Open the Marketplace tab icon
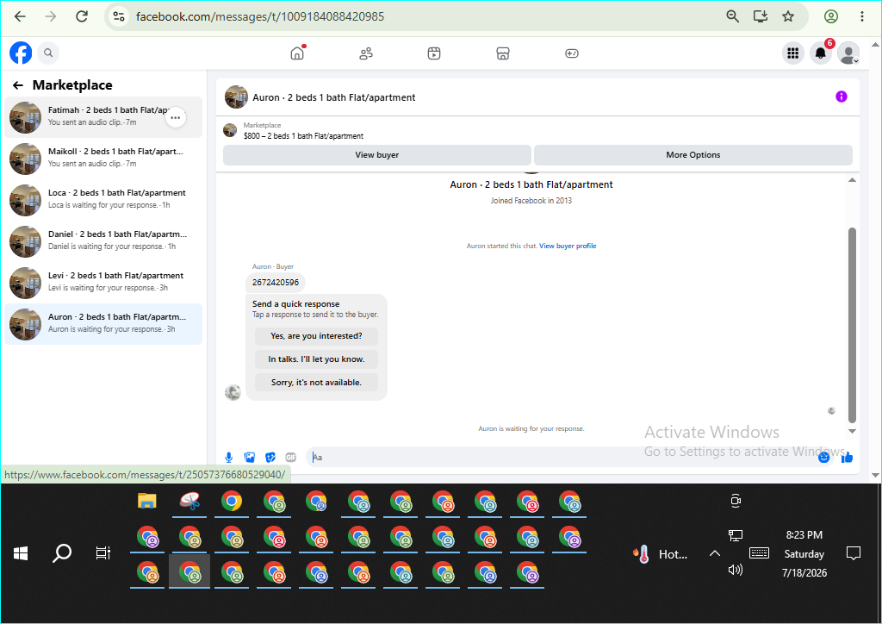Screen dimensions: 882x624 [x=503, y=53]
